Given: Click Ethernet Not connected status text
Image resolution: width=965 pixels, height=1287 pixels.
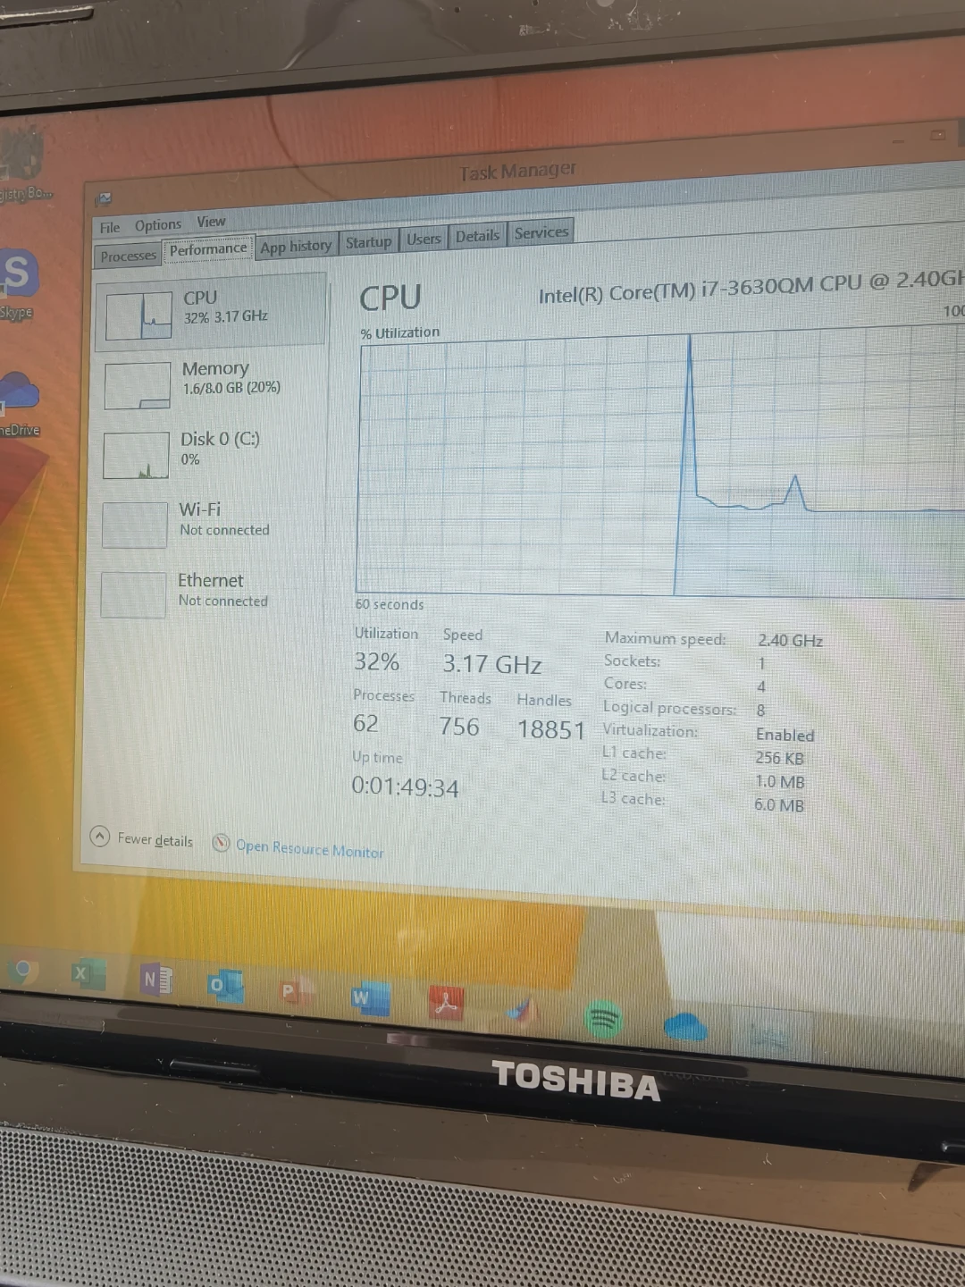Looking at the screenshot, I should (x=223, y=601).
